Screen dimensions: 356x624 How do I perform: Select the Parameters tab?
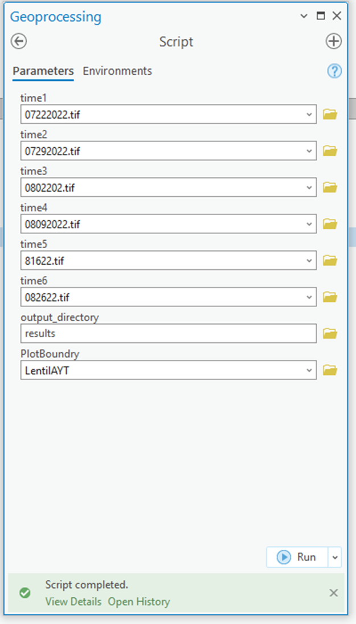point(42,71)
